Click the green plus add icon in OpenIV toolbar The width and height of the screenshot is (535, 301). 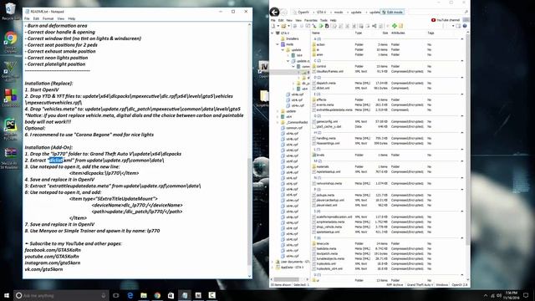[x=395, y=26]
